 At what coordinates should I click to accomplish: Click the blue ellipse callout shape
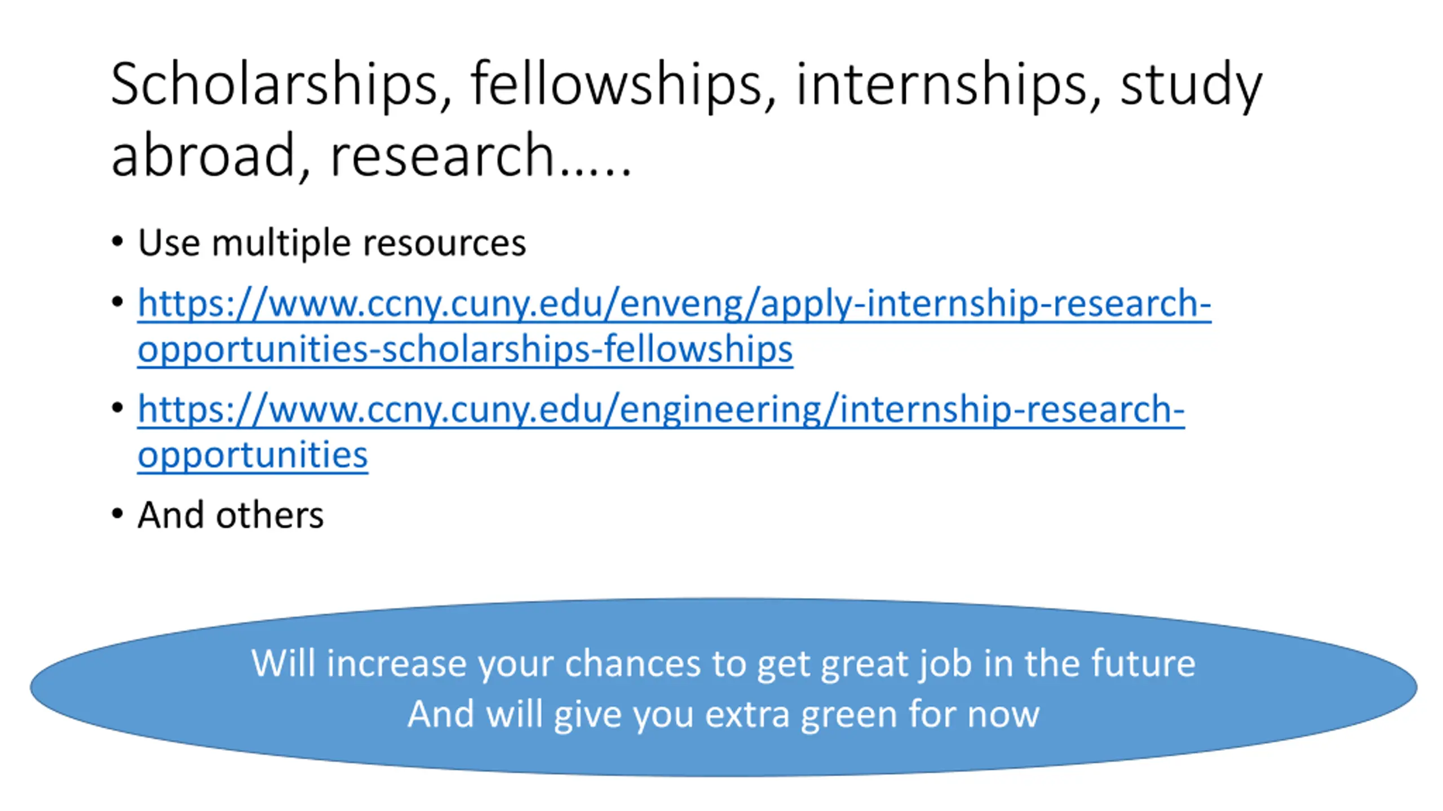pos(723,687)
